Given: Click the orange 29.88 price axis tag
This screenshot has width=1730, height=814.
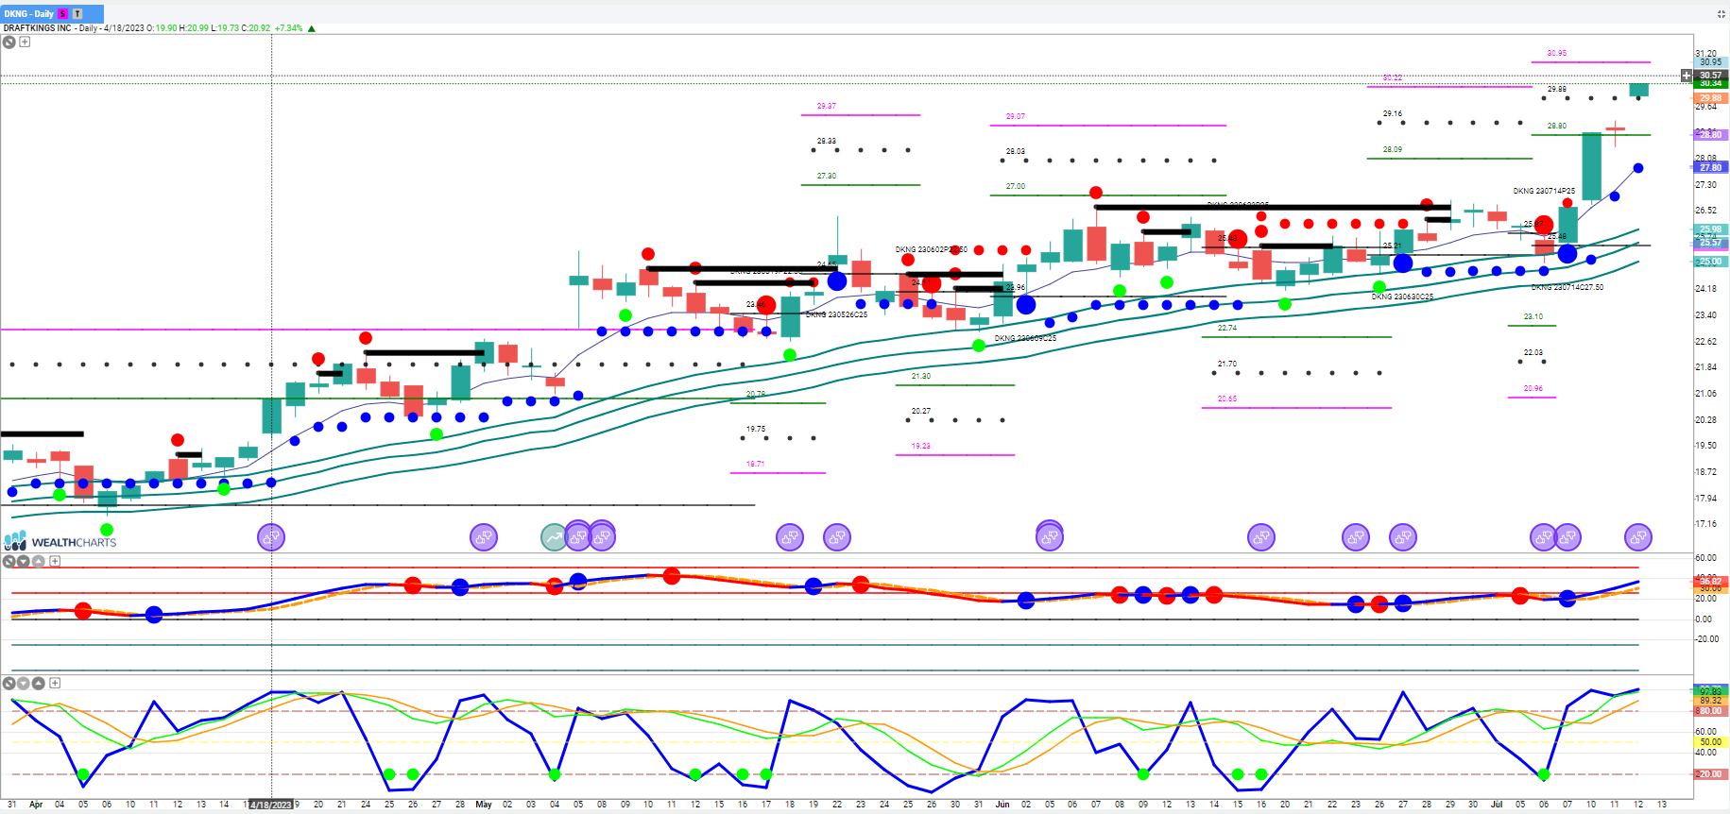Looking at the screenshot, I should tap(1711, 97).
